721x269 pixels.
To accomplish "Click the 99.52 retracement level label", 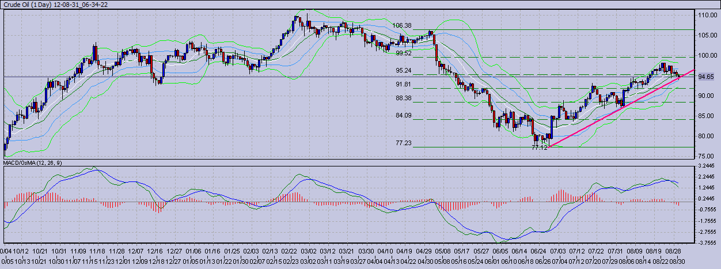I will 404,53.
